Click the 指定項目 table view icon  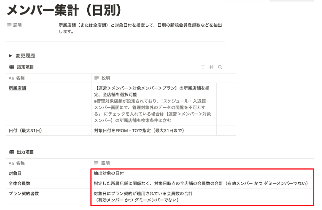(x=12, y=67)
